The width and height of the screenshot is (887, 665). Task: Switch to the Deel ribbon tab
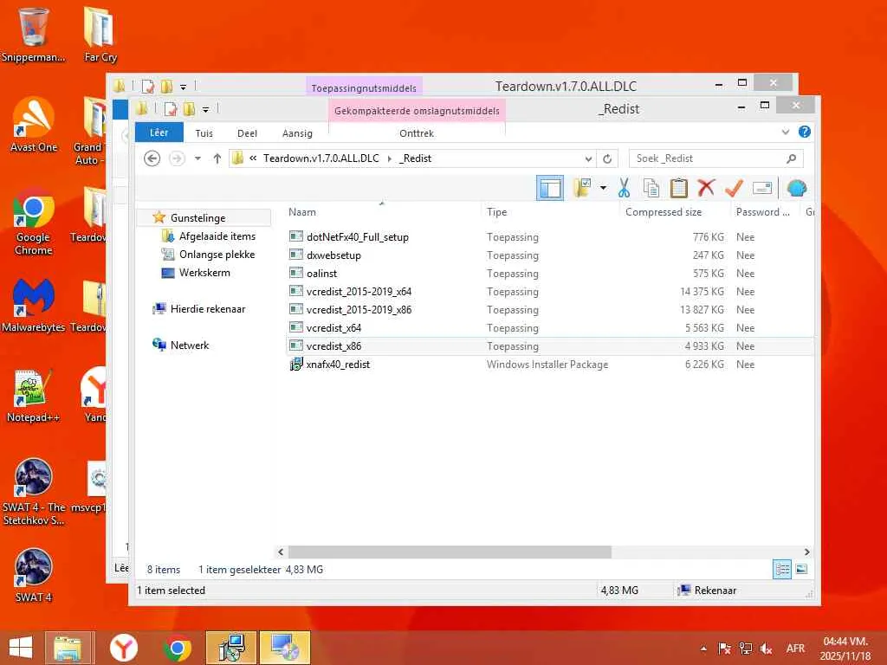coord(247,133)
